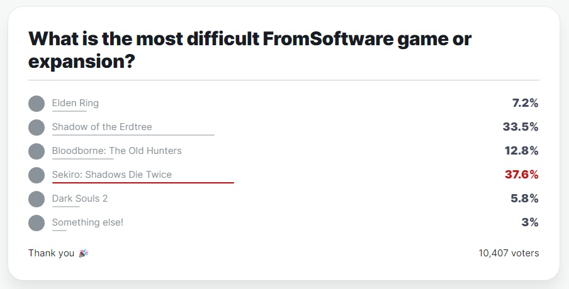The height and width of the screenshot is (289, 569).
Task: Click the Dark Souls 2 option label
Action: point(80,199)
